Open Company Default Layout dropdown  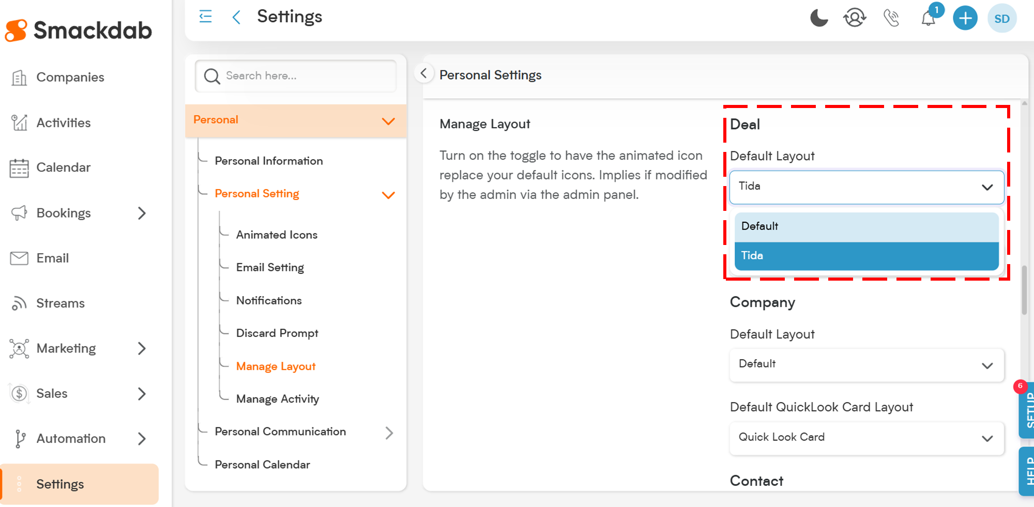point(866,364)
